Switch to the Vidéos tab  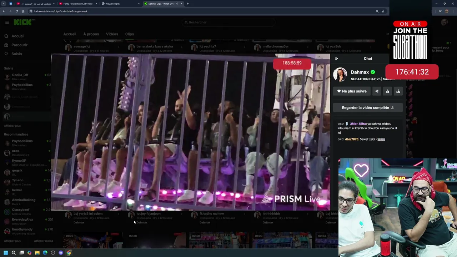click(112, 34)
